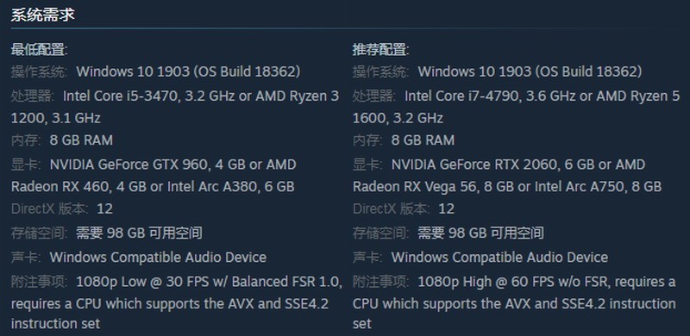This screenshot has width=690, height=336.
Task: Click the 系统需求 section heading
Action: pyautogui.click(x=42, y=15)
